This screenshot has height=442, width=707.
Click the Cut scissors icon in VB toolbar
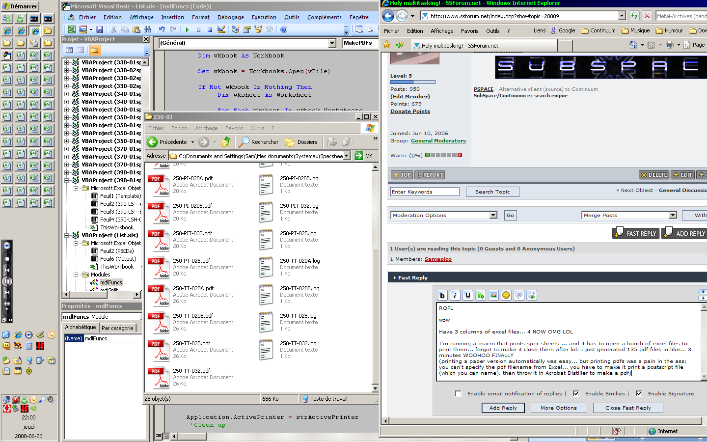[113, 29]
